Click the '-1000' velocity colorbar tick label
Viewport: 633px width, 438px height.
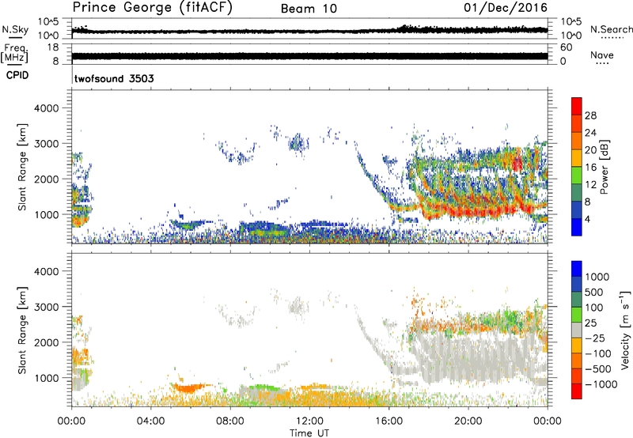pos(601,384)
